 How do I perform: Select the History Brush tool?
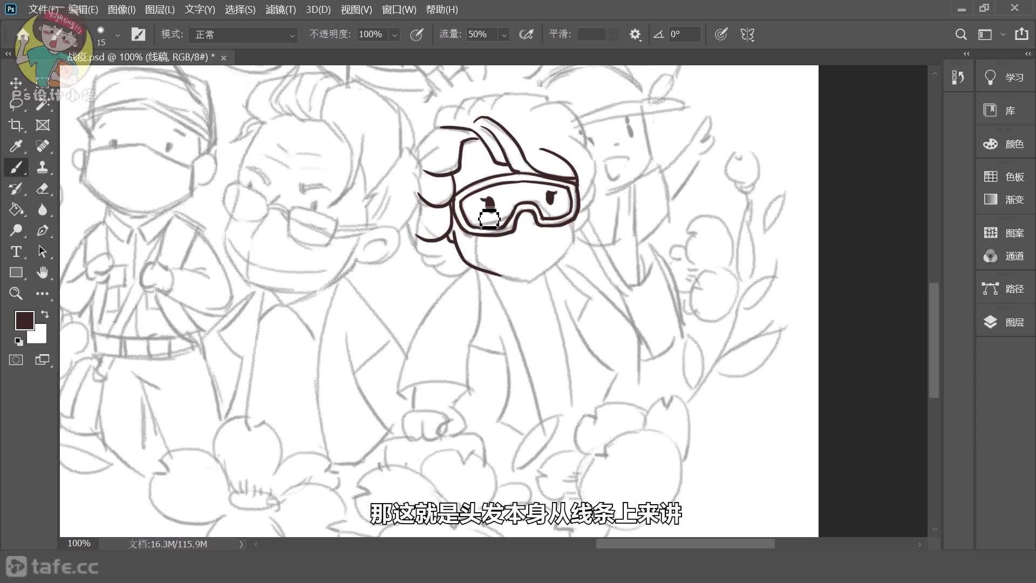coord(16,188)
